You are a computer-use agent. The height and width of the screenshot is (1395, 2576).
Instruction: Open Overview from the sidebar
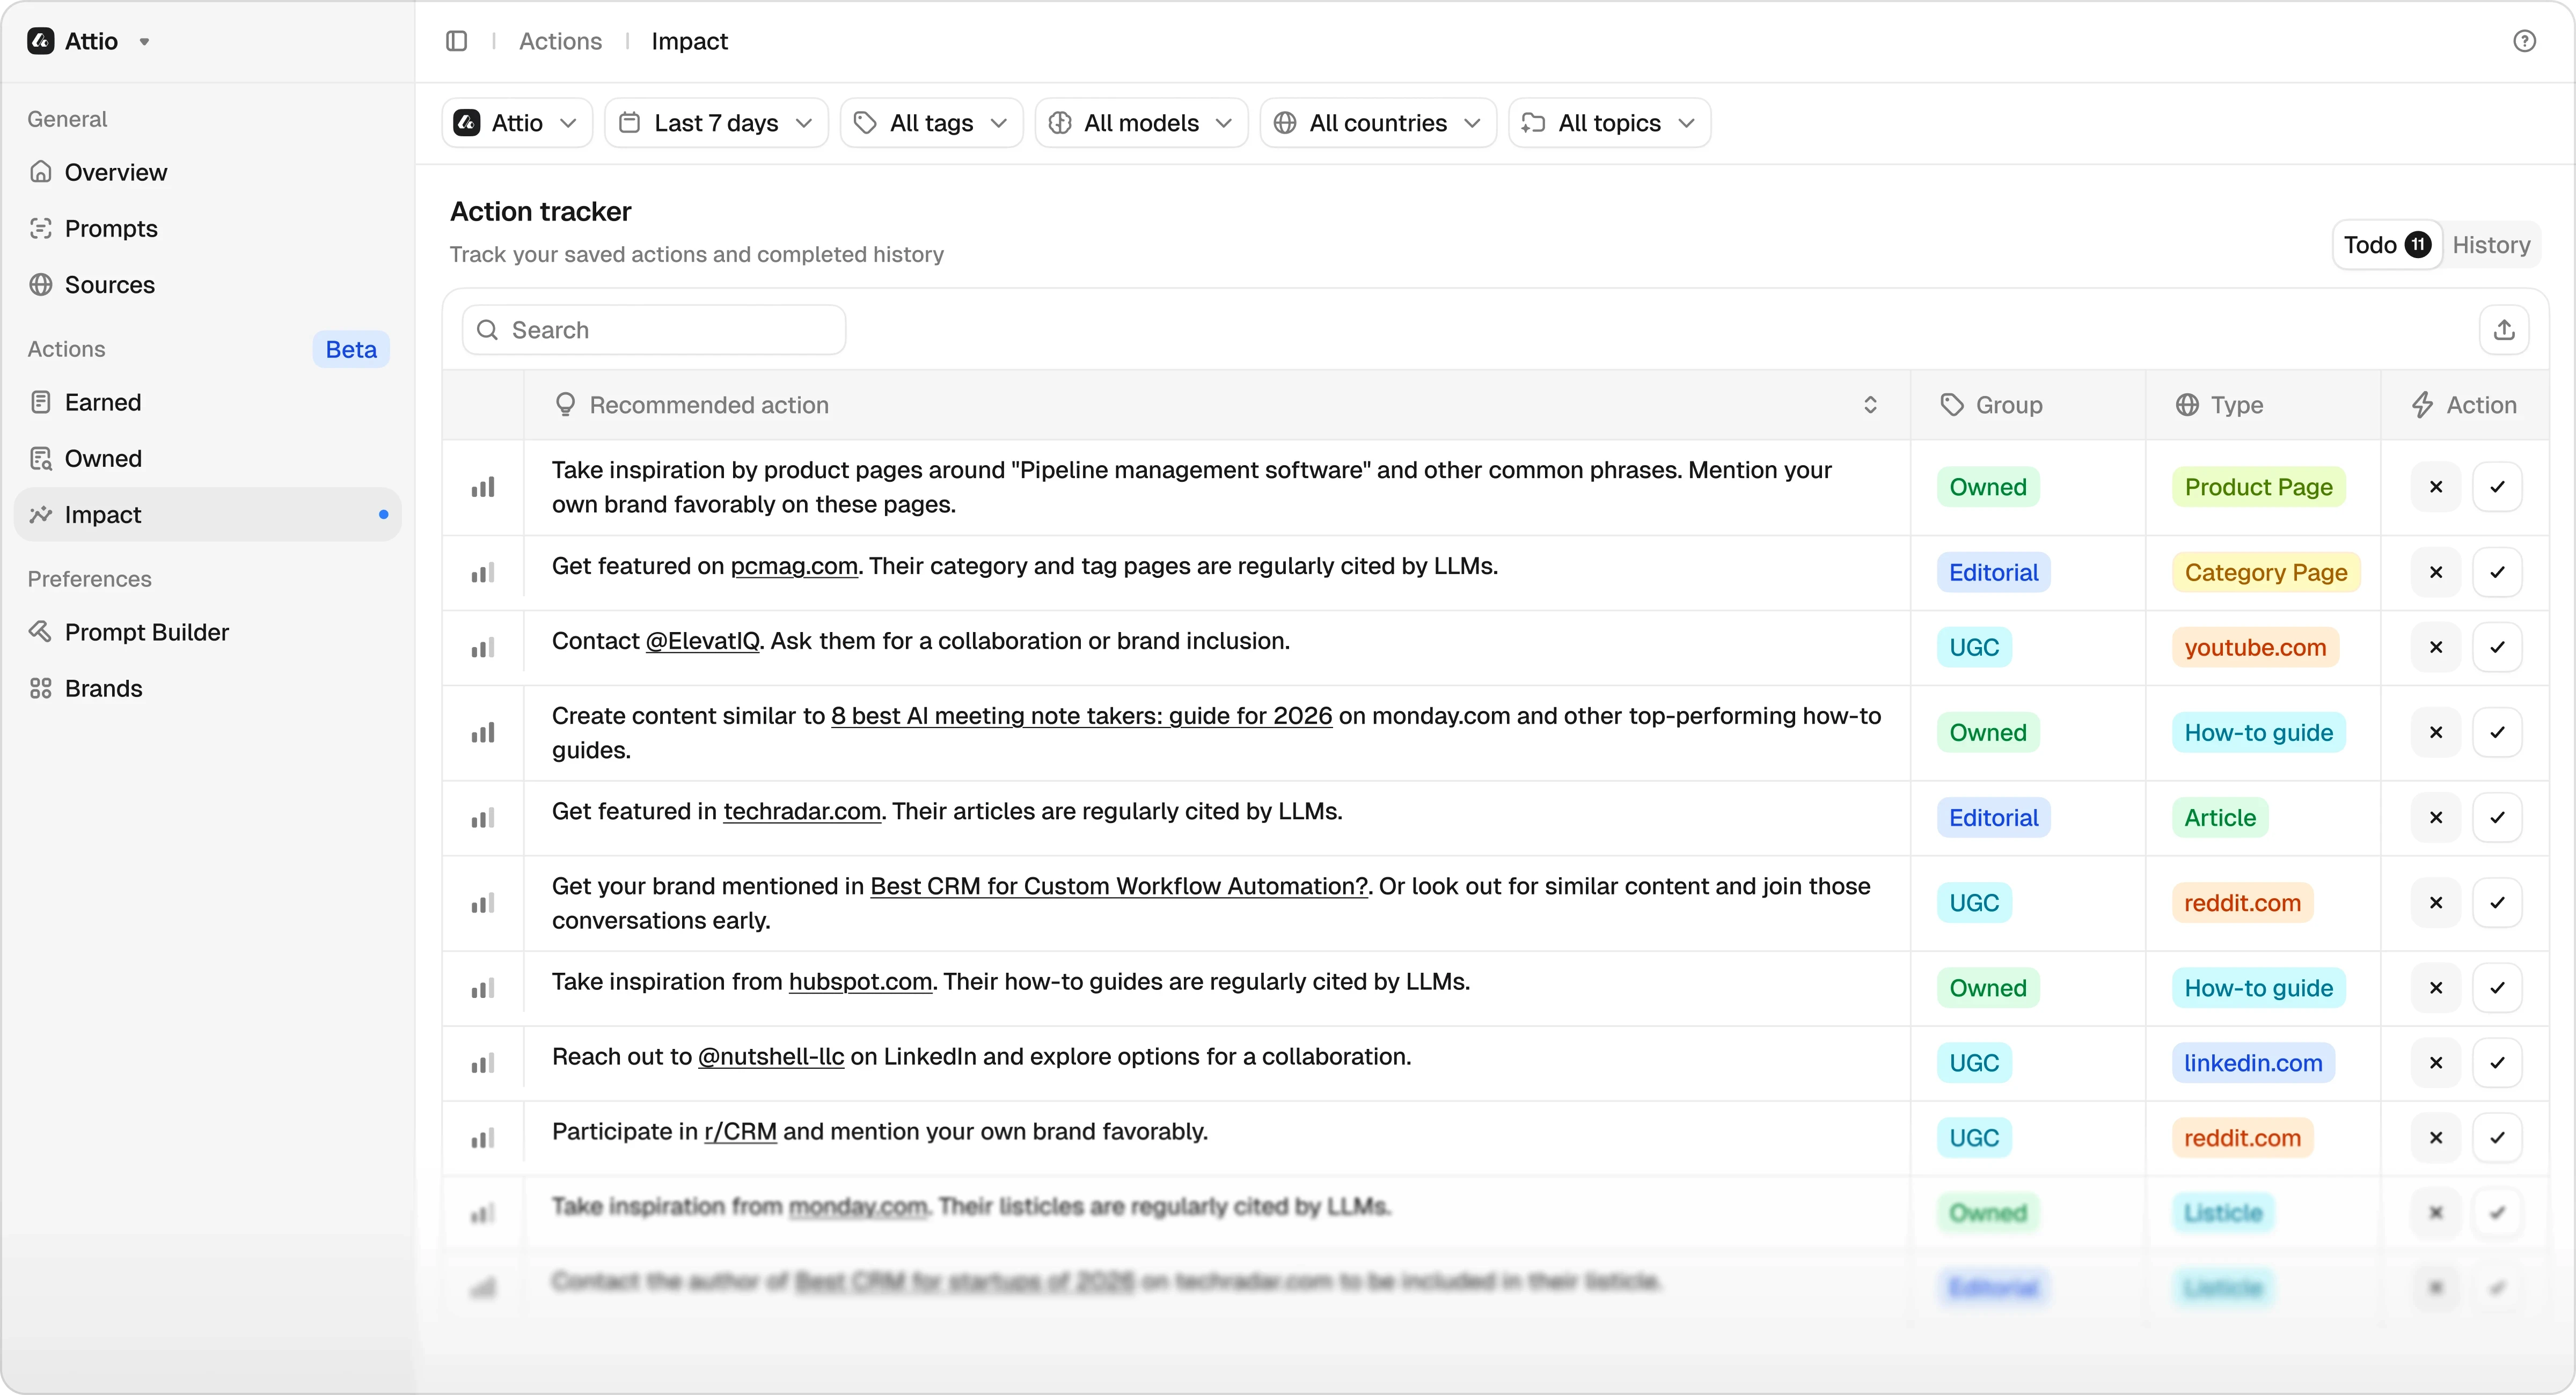pos(115,172)
